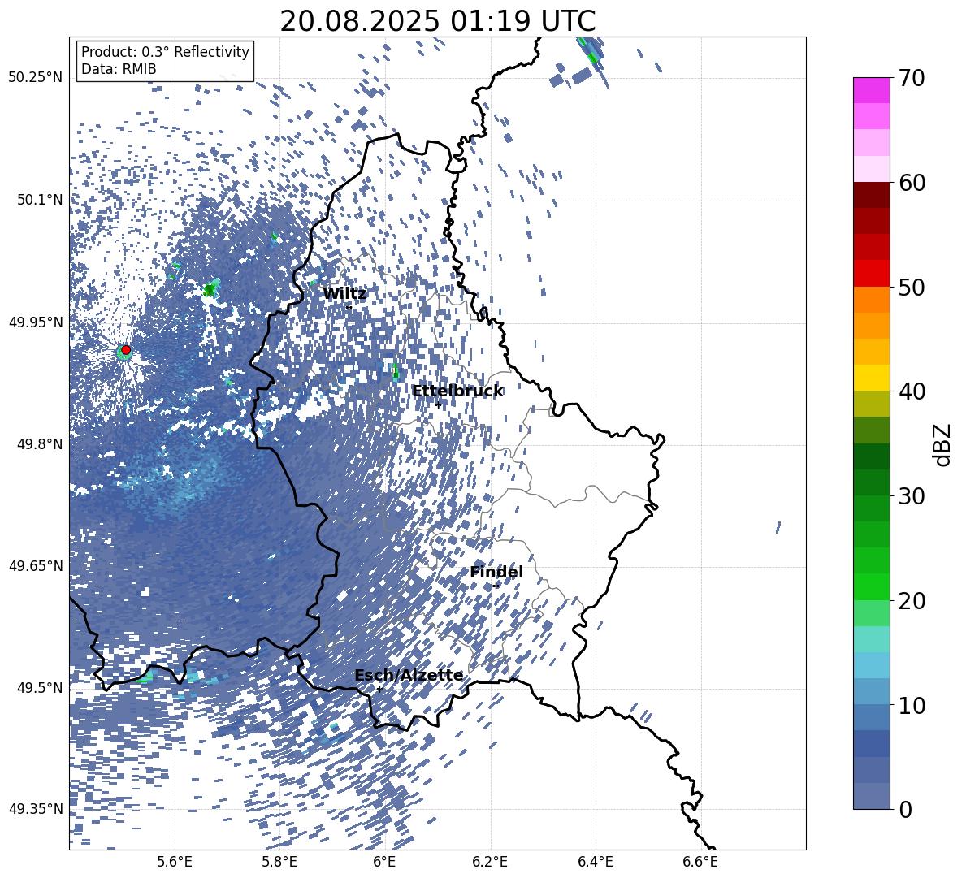Screen dimensions: 962x878
Task: Click the Wiltz station marker cross
Action: pos(349,307)
